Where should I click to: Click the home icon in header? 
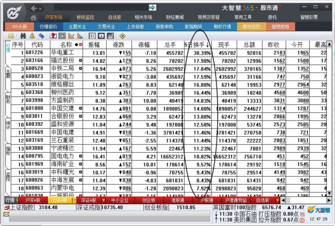[x=33, y=18]
